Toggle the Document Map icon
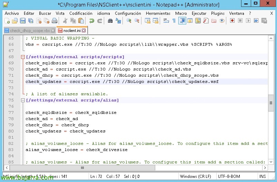The height and width of the screenshot is (182, 277). (198, 21)
